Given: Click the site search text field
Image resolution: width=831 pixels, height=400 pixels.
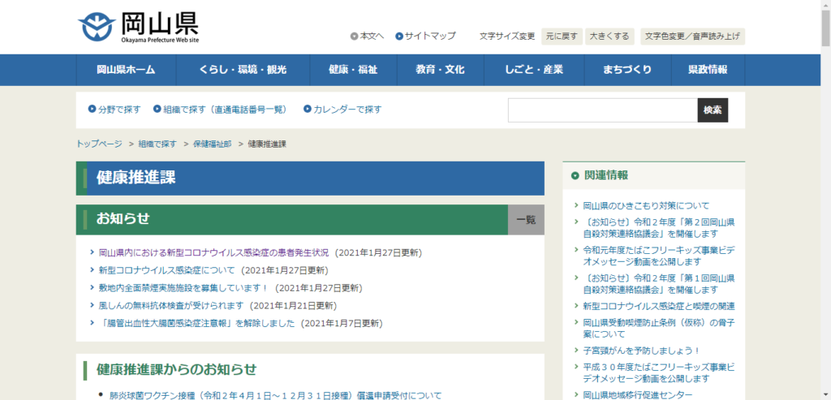Looking at the screenshot, I should [602, 110].
